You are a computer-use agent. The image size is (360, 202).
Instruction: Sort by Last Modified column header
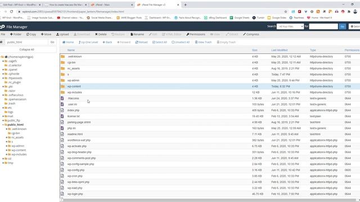(279, 50)
